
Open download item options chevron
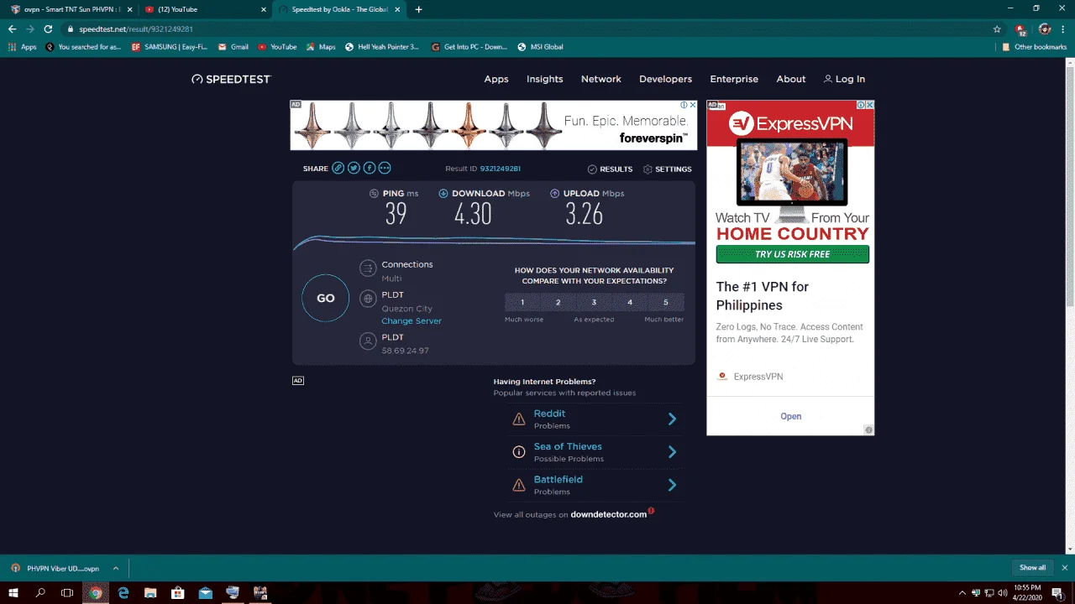pos(116,568)
